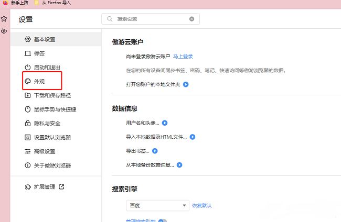This screenshot has height=222, width=341.
Task: Go to 启动和退出 settings
Action: [x=56, y=67]
